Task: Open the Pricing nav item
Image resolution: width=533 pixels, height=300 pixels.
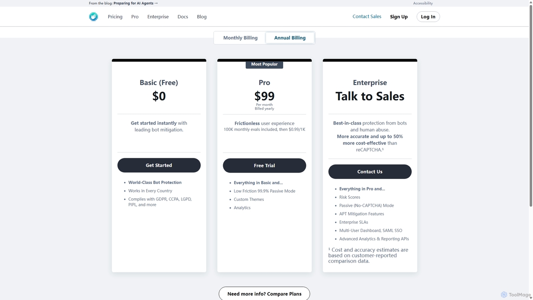Action: click(x=115, y=17)
